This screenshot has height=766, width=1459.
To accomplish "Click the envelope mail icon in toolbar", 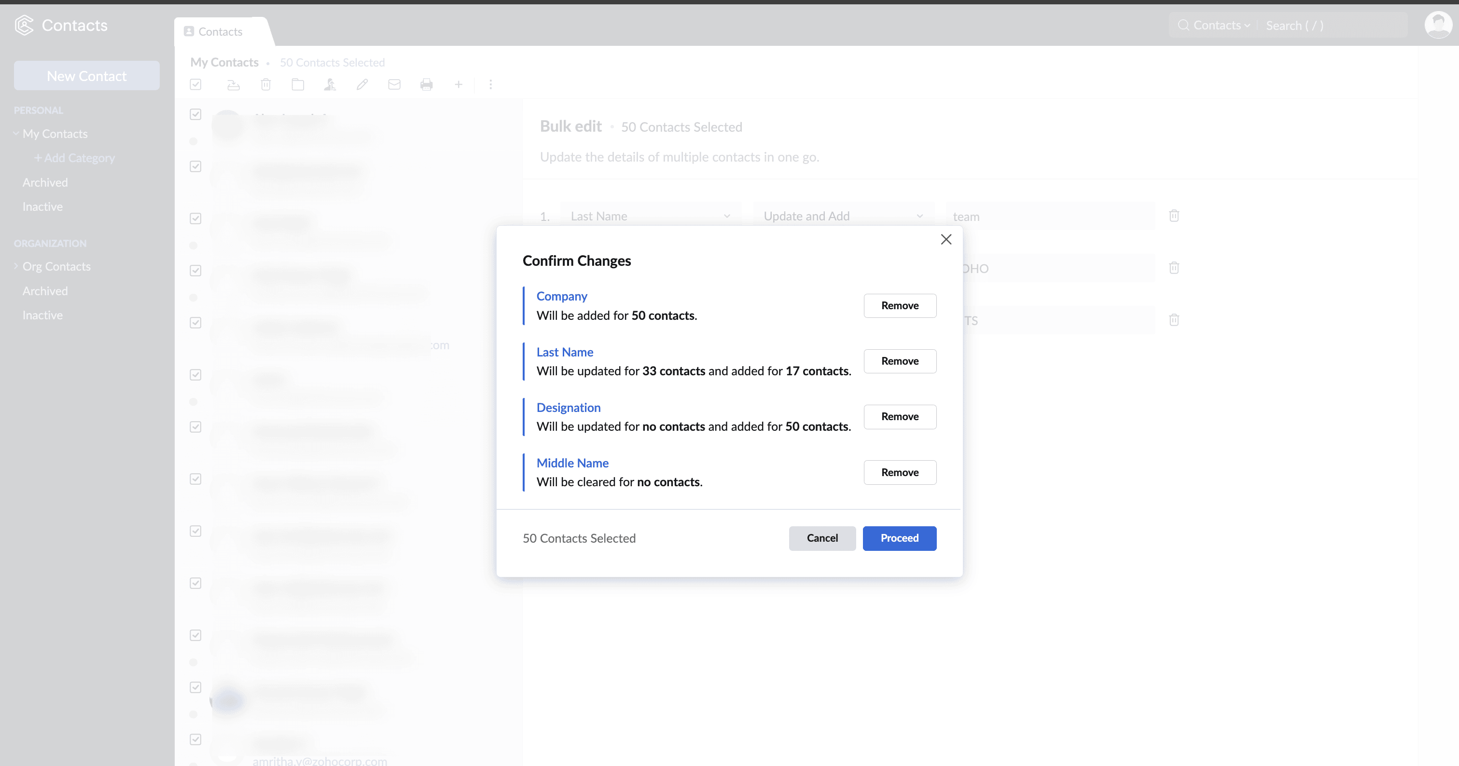I will (394, 85).
